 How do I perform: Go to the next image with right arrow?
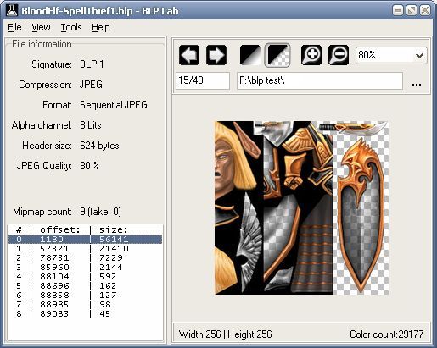(x=216, y=55)
